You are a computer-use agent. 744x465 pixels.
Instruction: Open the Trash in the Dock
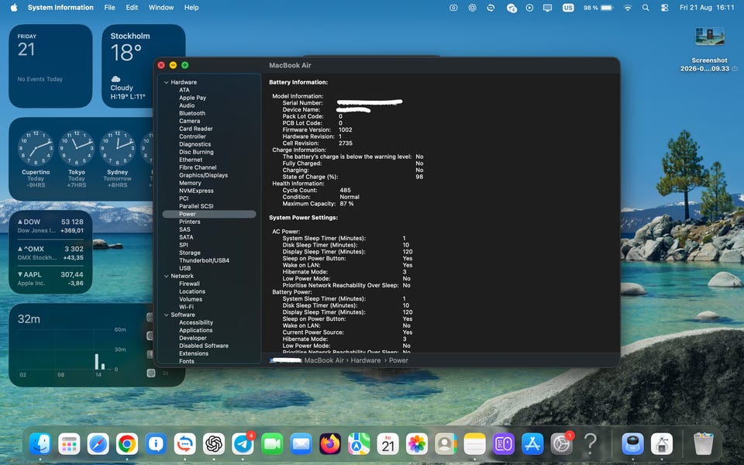point(703,444)
